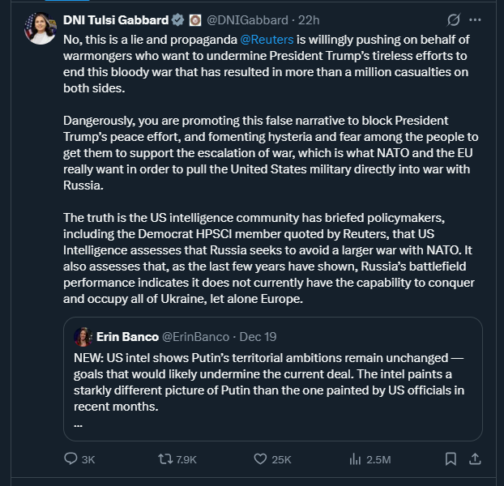Image resolution: width=504 pixels, height=486 pixels.
Task: Open the quoted Erin Banco post
Action: (x=275, y=381)
